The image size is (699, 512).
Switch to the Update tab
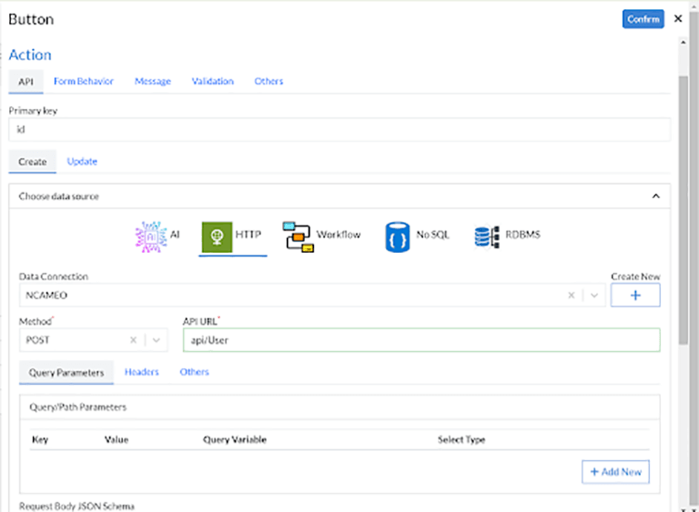click(82, 161)
